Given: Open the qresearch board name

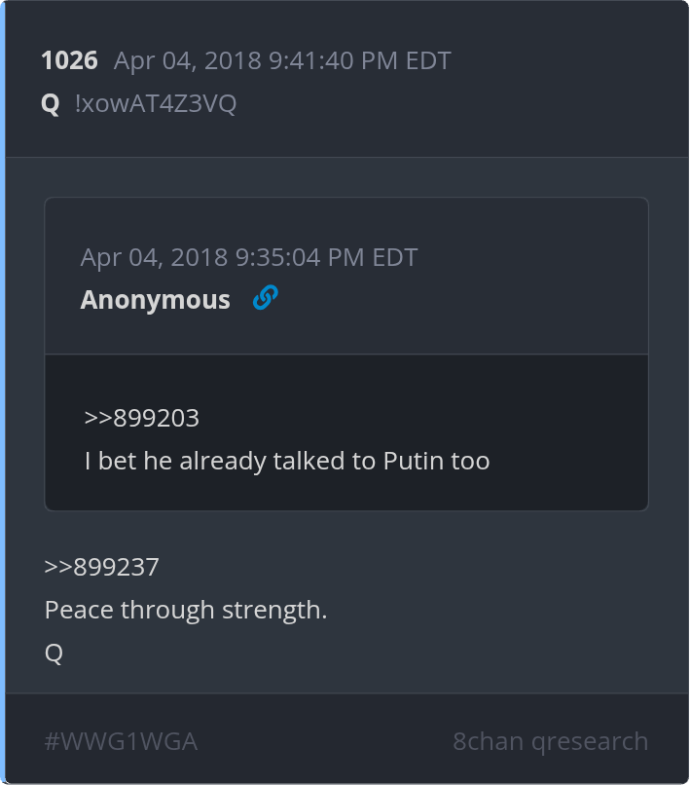Looking at the screenshot, I should pyautogui.click(x=590, y=741).
